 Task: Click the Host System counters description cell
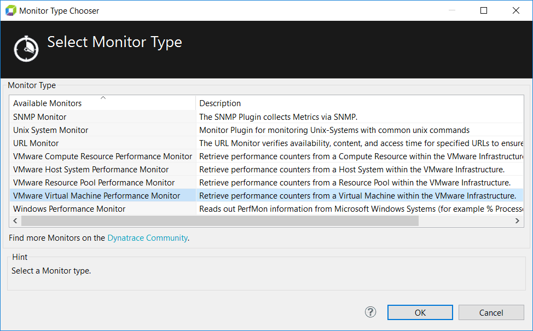tap(360, 169)
